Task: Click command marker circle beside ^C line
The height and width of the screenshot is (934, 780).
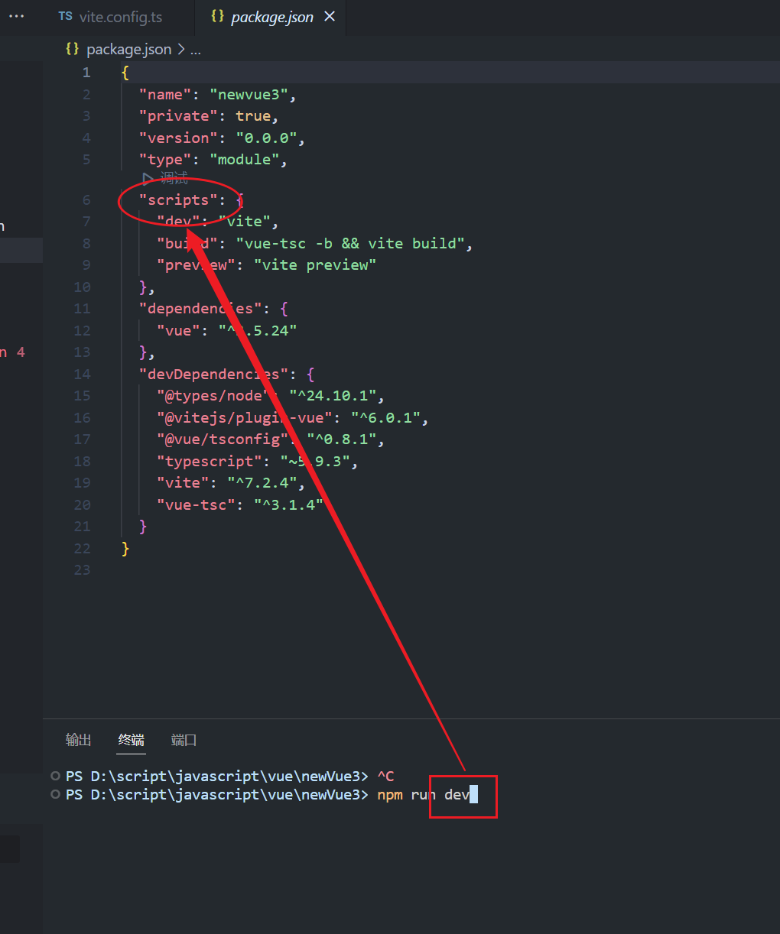Action: (55, 776)
